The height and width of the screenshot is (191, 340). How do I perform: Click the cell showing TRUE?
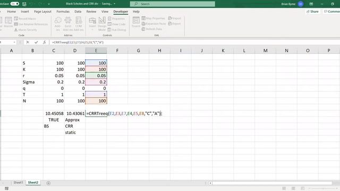pos(54,120)
